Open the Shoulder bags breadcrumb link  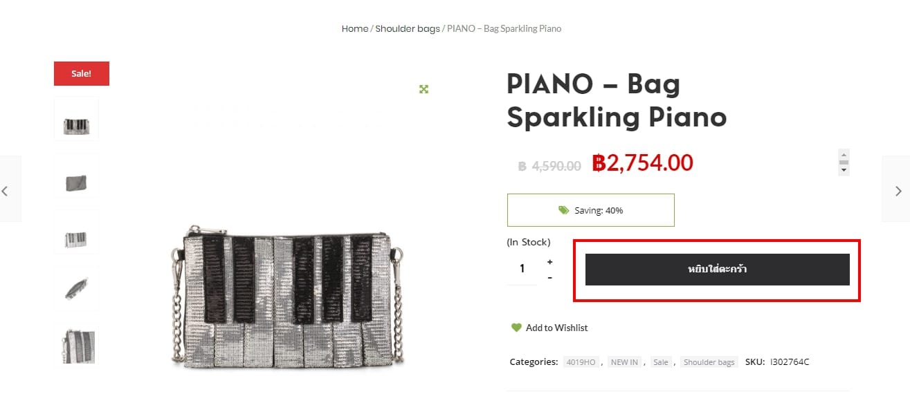tap(408, 29)
